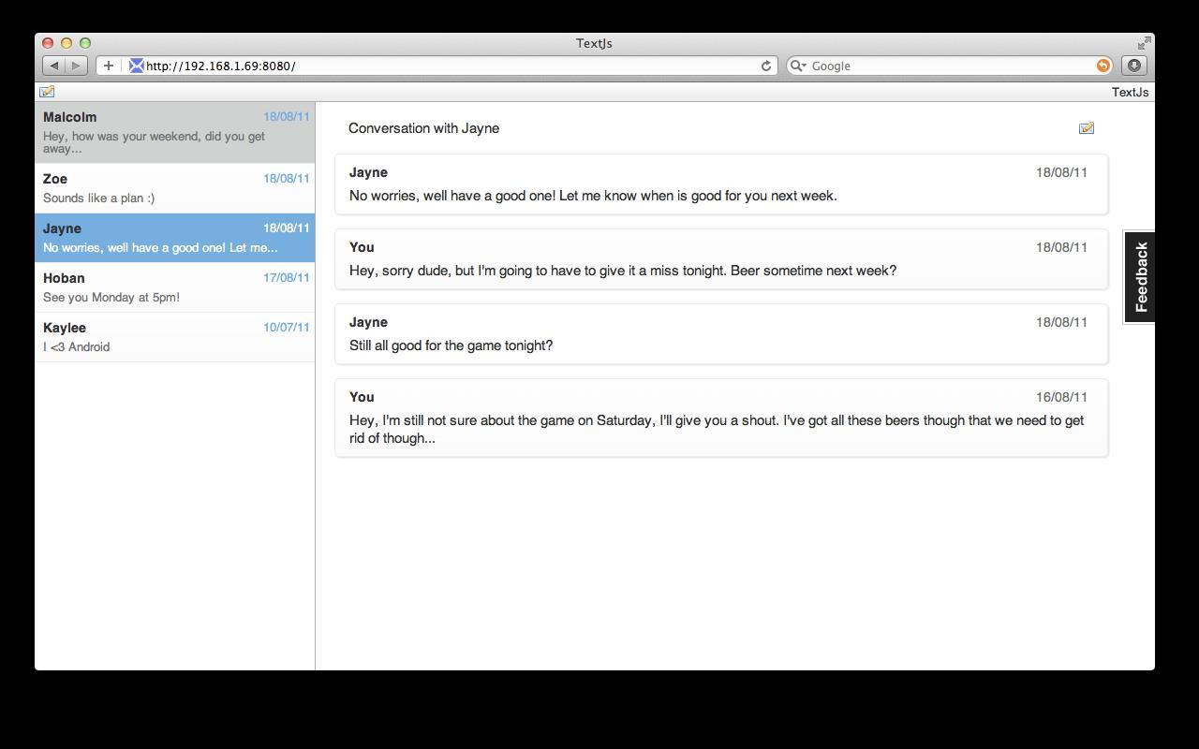Click the orange icon in the search bar

[x=1103, y=66]
